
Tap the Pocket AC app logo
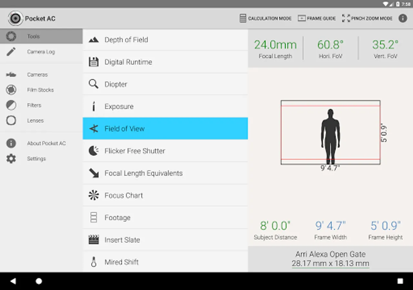tap(15, 18)
